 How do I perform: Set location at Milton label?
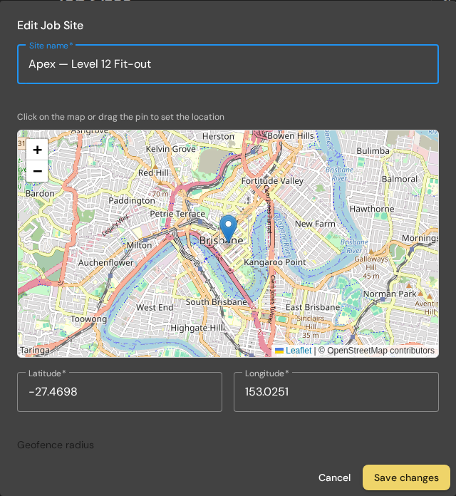coord(139,245)
